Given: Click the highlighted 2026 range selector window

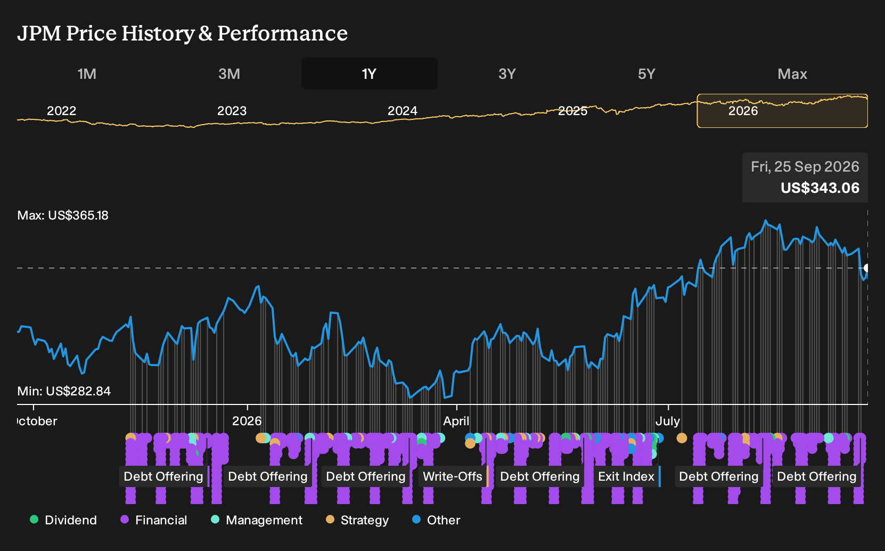Looking at the screenshot, I should (782, 111).
